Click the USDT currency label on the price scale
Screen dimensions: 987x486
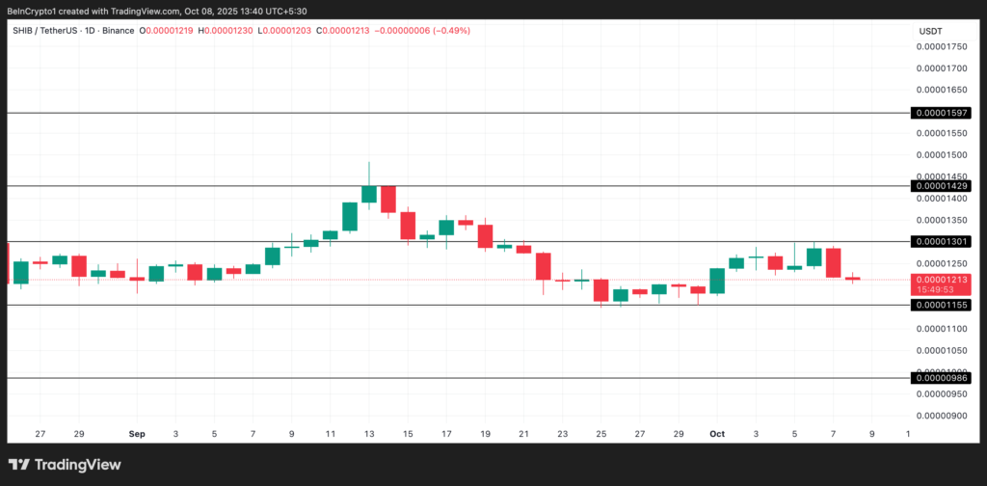pyautogui.click(x=930, y=31)
